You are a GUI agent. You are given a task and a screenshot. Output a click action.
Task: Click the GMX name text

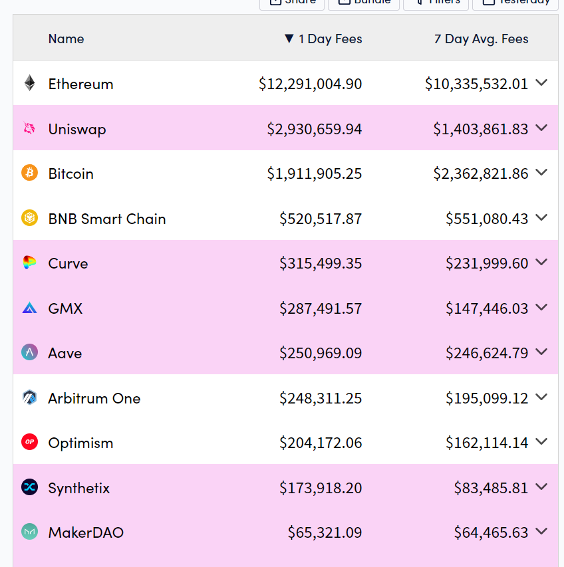click(65, 308)
